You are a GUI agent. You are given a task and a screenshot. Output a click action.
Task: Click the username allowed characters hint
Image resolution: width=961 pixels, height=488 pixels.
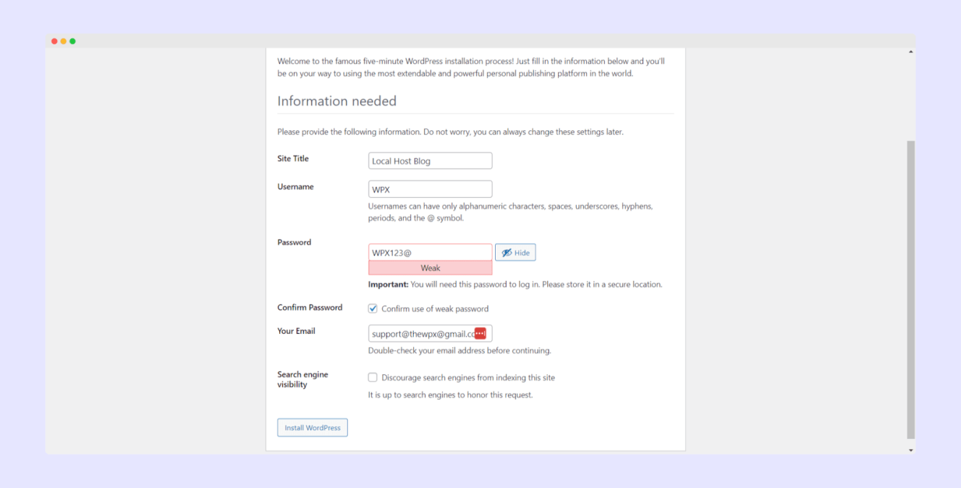511,212
